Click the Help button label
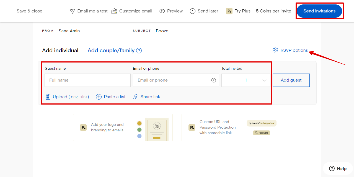 (342, 169)
